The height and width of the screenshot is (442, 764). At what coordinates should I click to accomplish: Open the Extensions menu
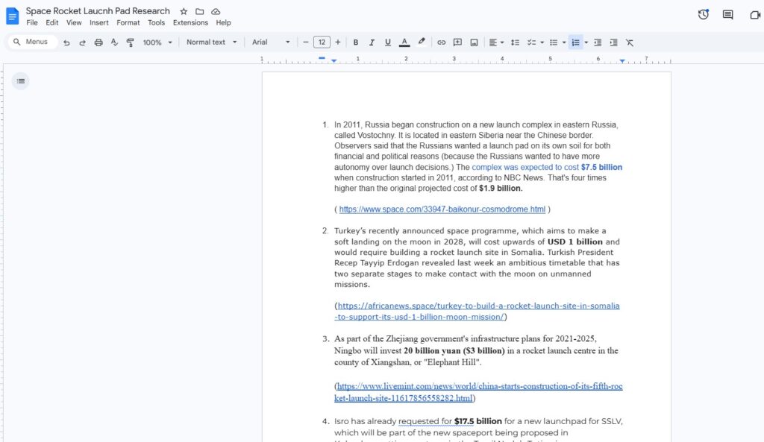pyautogui.click(x=190, y=22)
